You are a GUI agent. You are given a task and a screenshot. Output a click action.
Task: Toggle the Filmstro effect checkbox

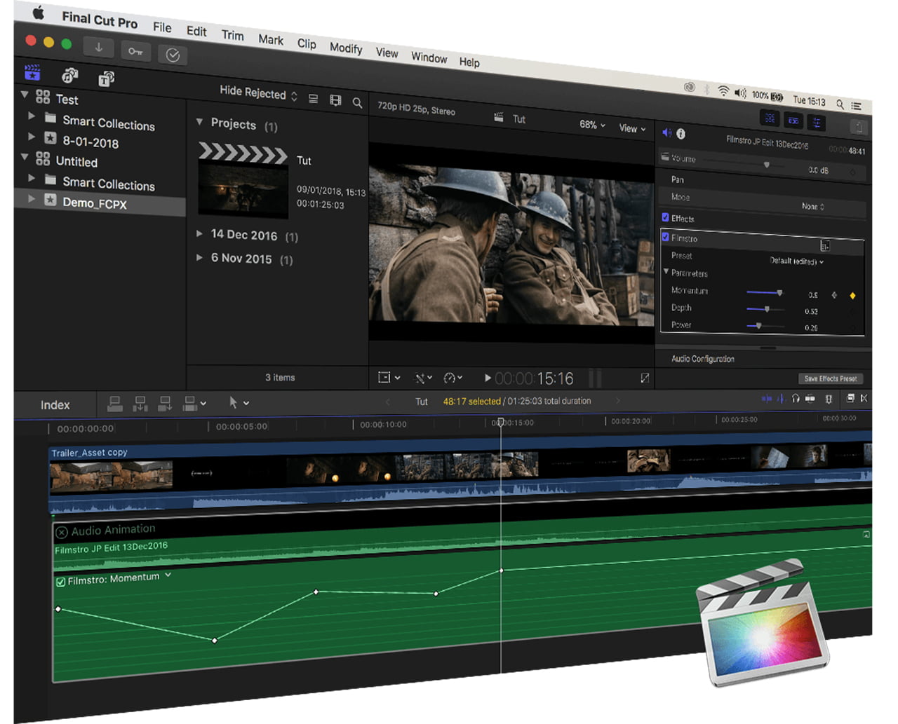665,238
